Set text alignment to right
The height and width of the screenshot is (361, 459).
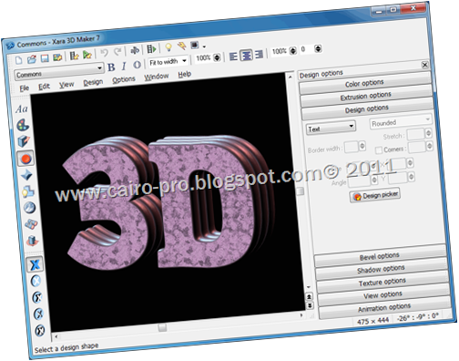[x=259, y=55]
